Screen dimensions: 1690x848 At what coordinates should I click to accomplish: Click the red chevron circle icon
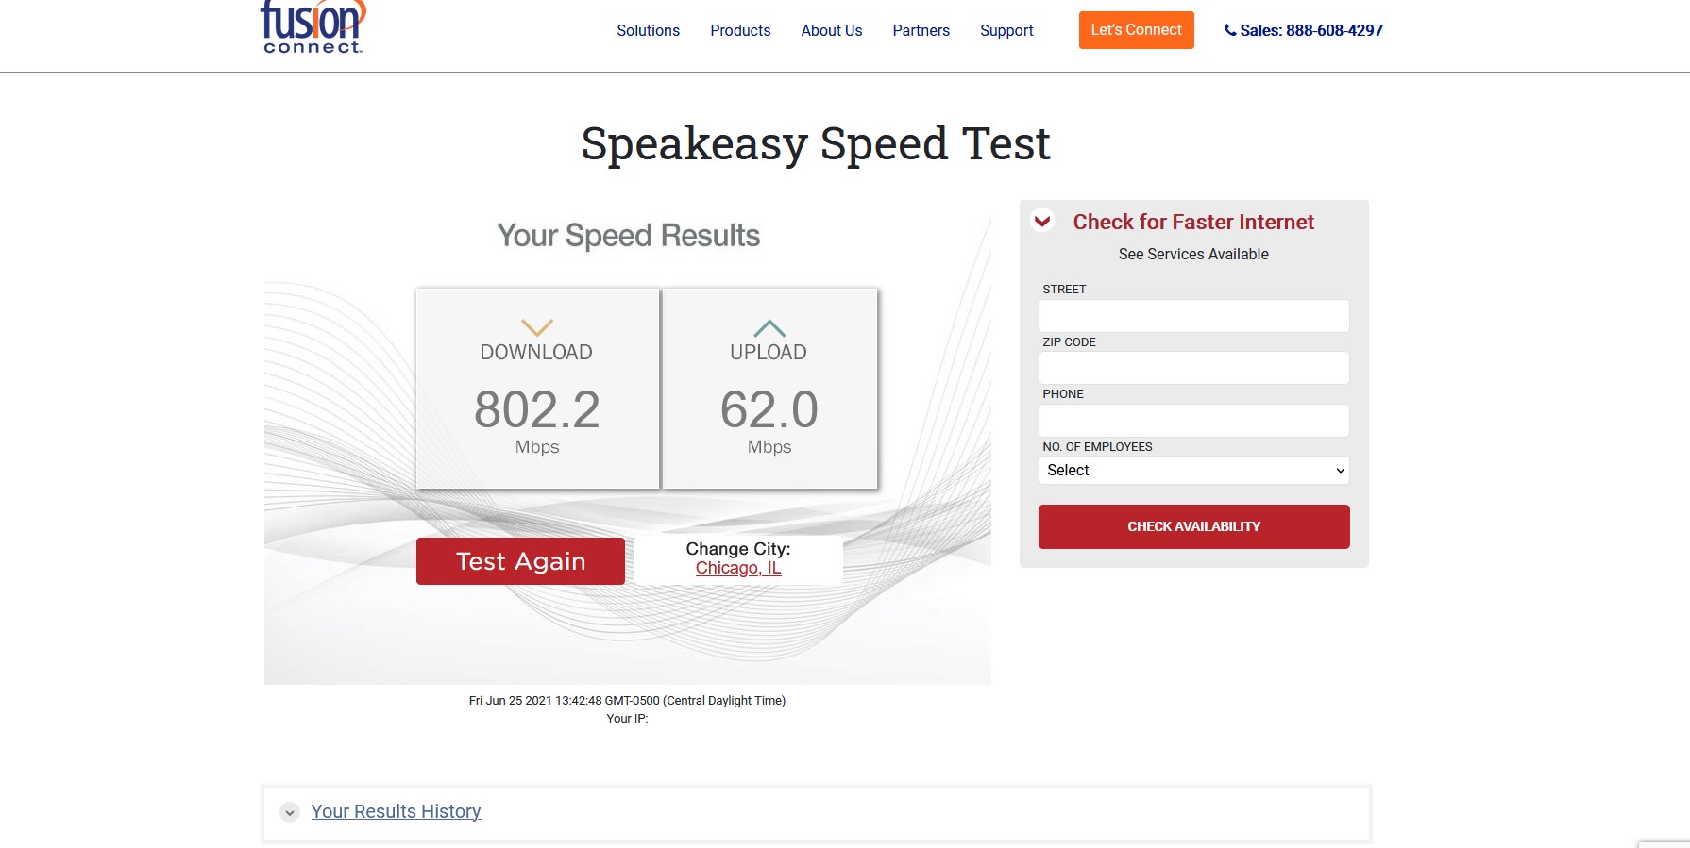click(1042, 222)
